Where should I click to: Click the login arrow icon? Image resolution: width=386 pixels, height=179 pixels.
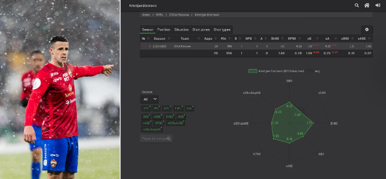pyautogui.click(x=378, y=5)
